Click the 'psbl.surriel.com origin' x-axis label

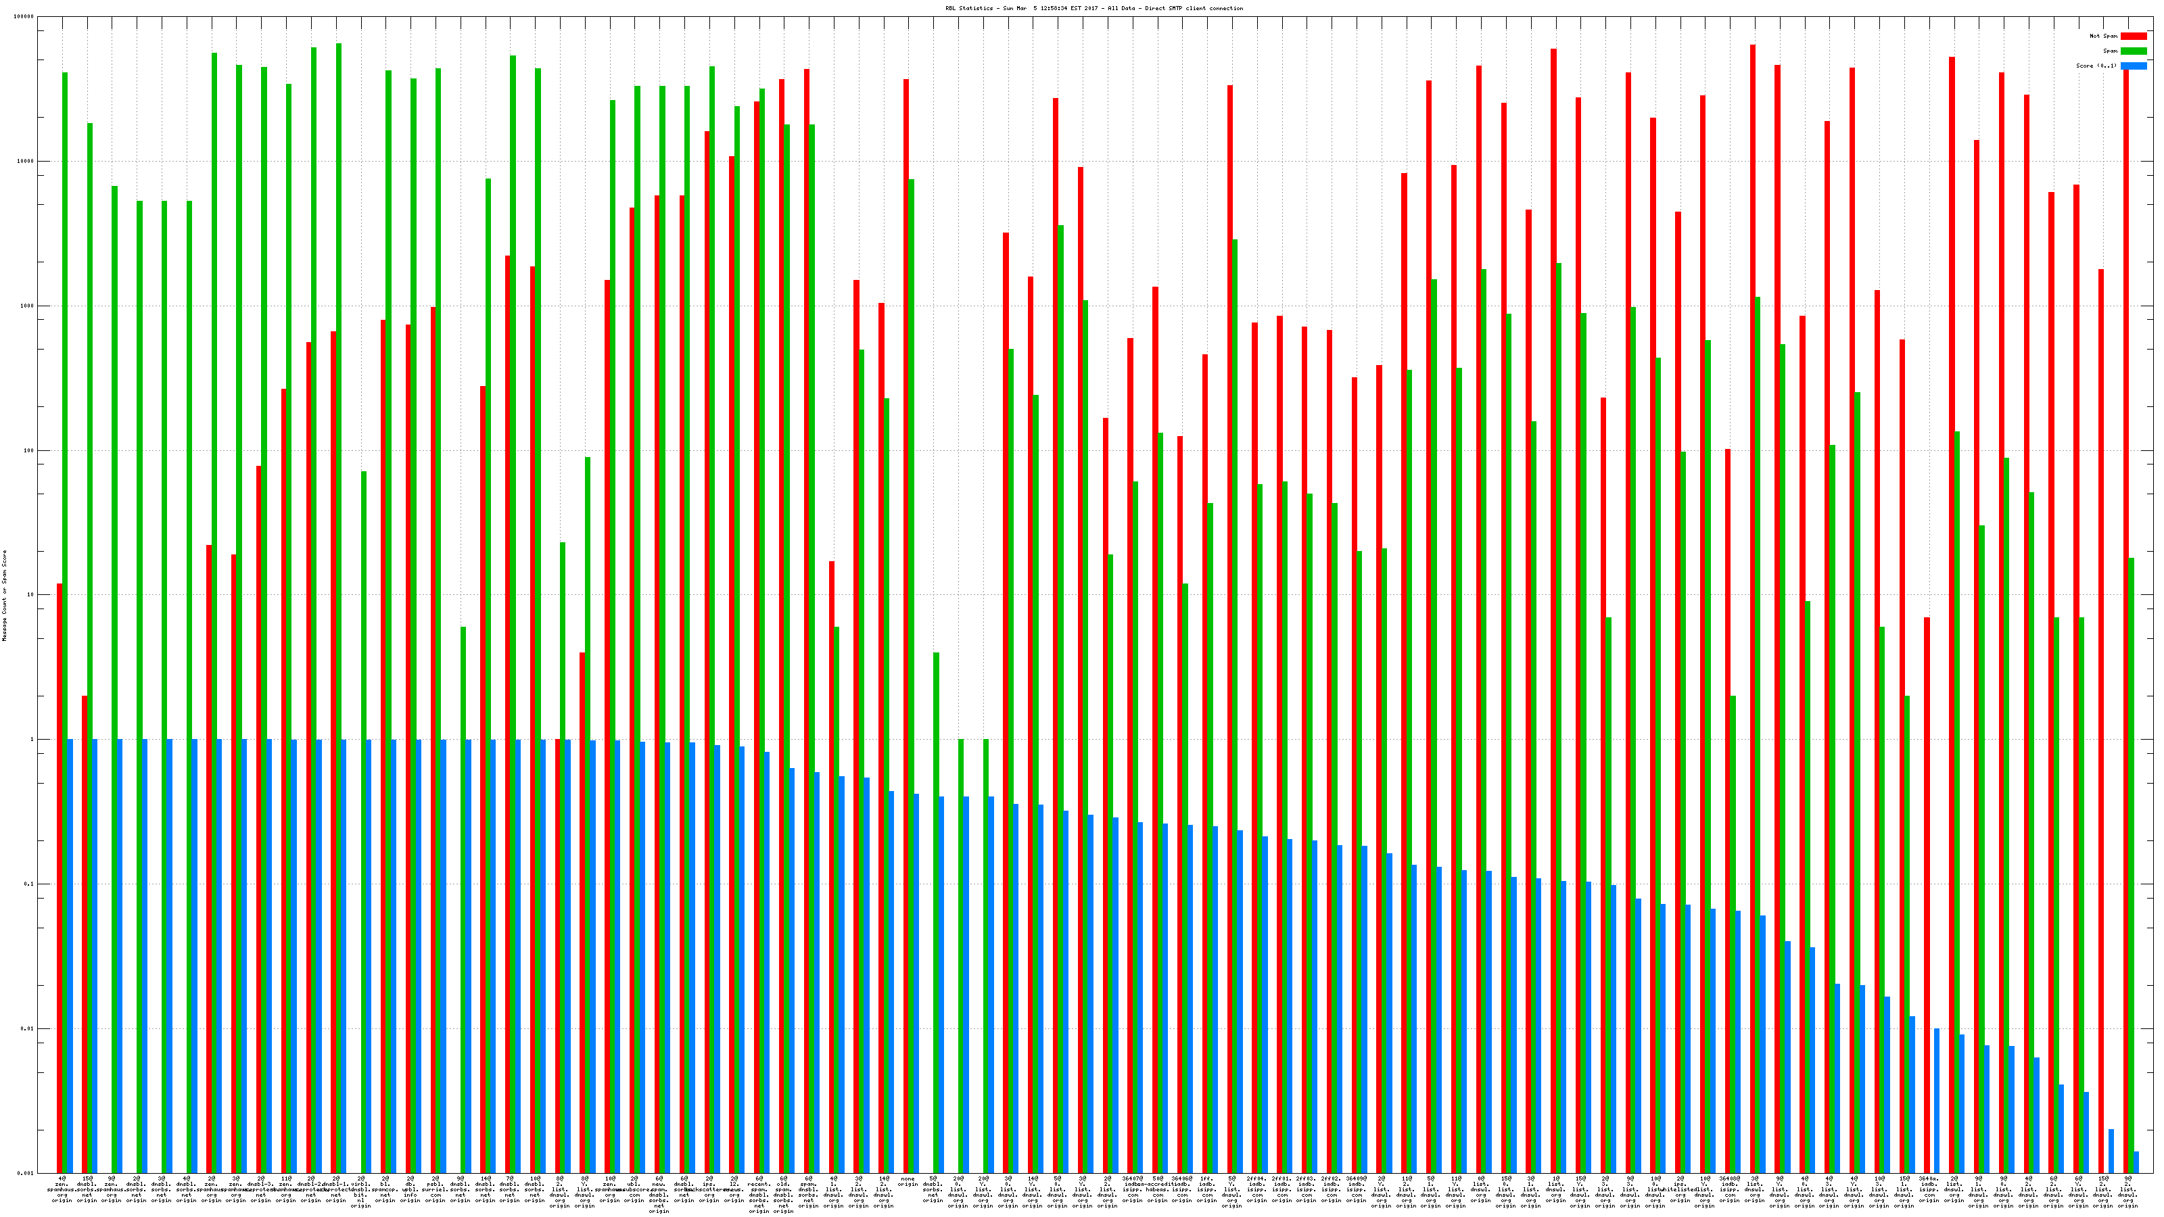point(435,1189)
